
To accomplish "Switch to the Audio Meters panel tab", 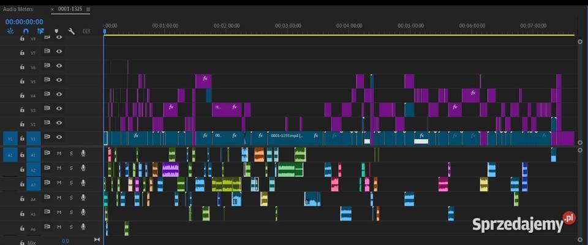I will (18, 10).
